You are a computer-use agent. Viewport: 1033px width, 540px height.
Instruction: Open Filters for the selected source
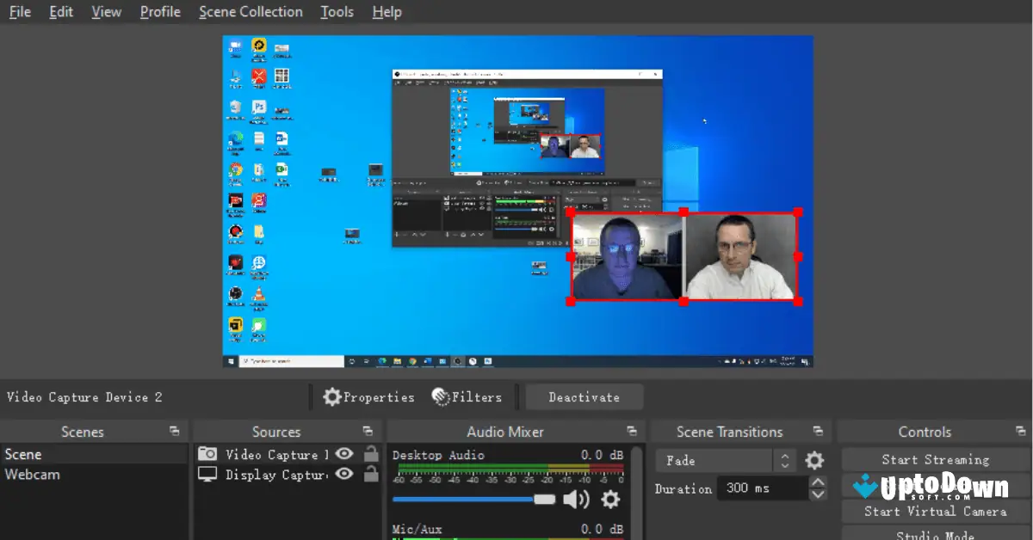click(469, 396)
